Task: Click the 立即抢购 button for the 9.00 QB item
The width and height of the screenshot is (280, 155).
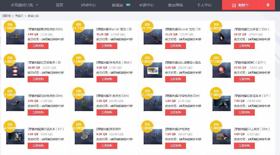Action: [x=107, y=146]
